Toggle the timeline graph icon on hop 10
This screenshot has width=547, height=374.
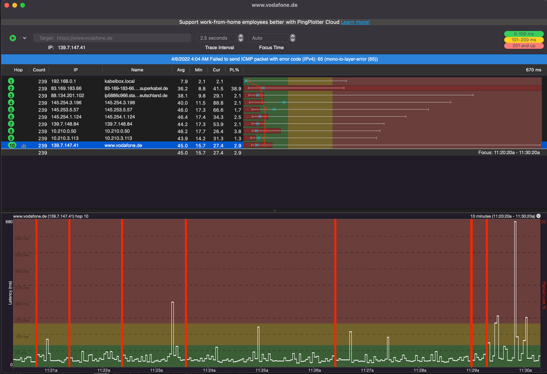pos(24,146)
